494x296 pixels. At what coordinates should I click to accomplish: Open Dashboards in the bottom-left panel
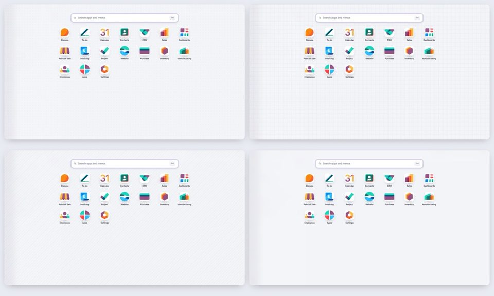click(x=184, y=178)
